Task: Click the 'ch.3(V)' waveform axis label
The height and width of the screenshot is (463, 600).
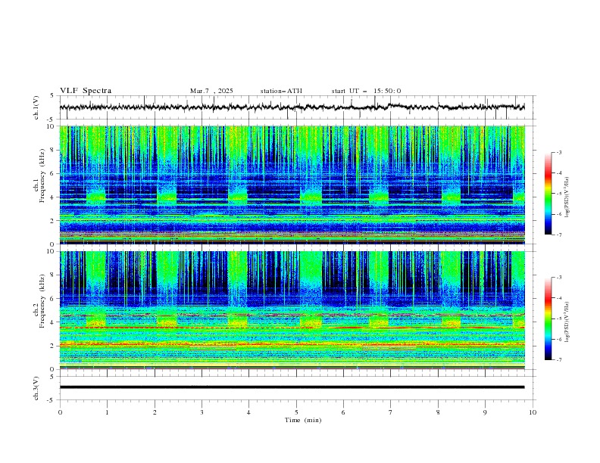Action: 36,388
